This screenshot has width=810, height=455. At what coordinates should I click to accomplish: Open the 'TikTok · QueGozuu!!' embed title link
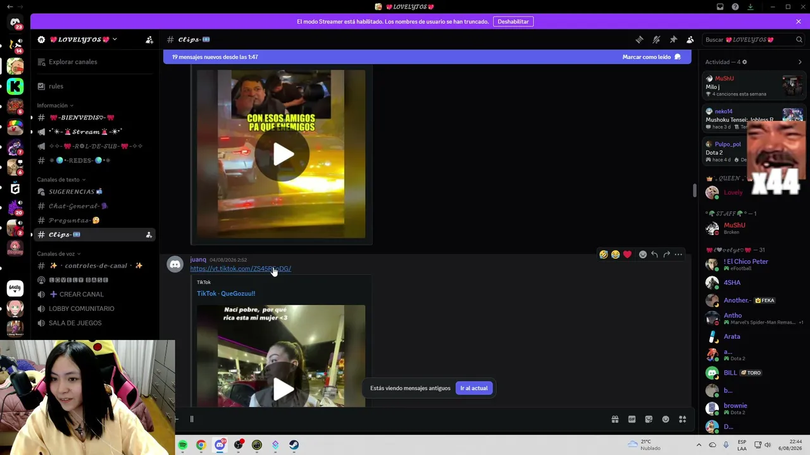coord(226,293)
